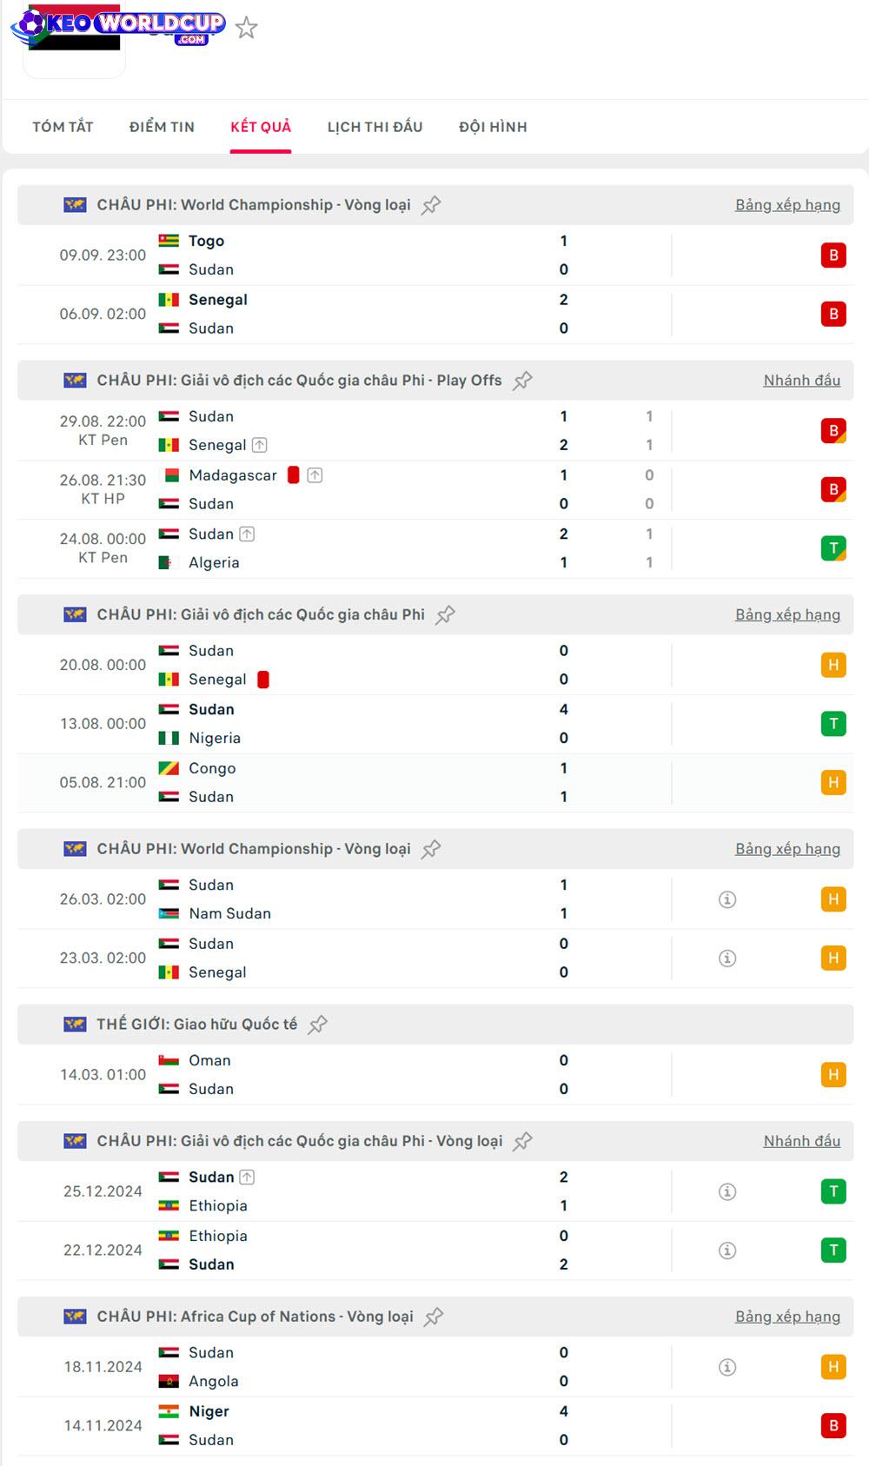Click orange H badge for Oman vs Sudan
Screen dimensions: 869x1466
click(833, 1075)
